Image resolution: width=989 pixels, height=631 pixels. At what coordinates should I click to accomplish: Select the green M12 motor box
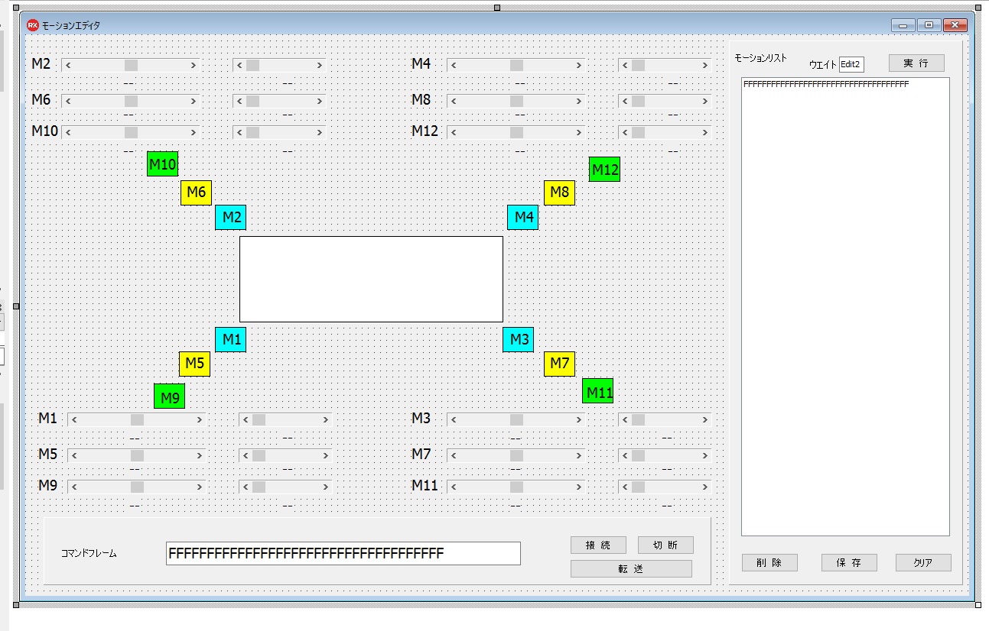[604, 170]
